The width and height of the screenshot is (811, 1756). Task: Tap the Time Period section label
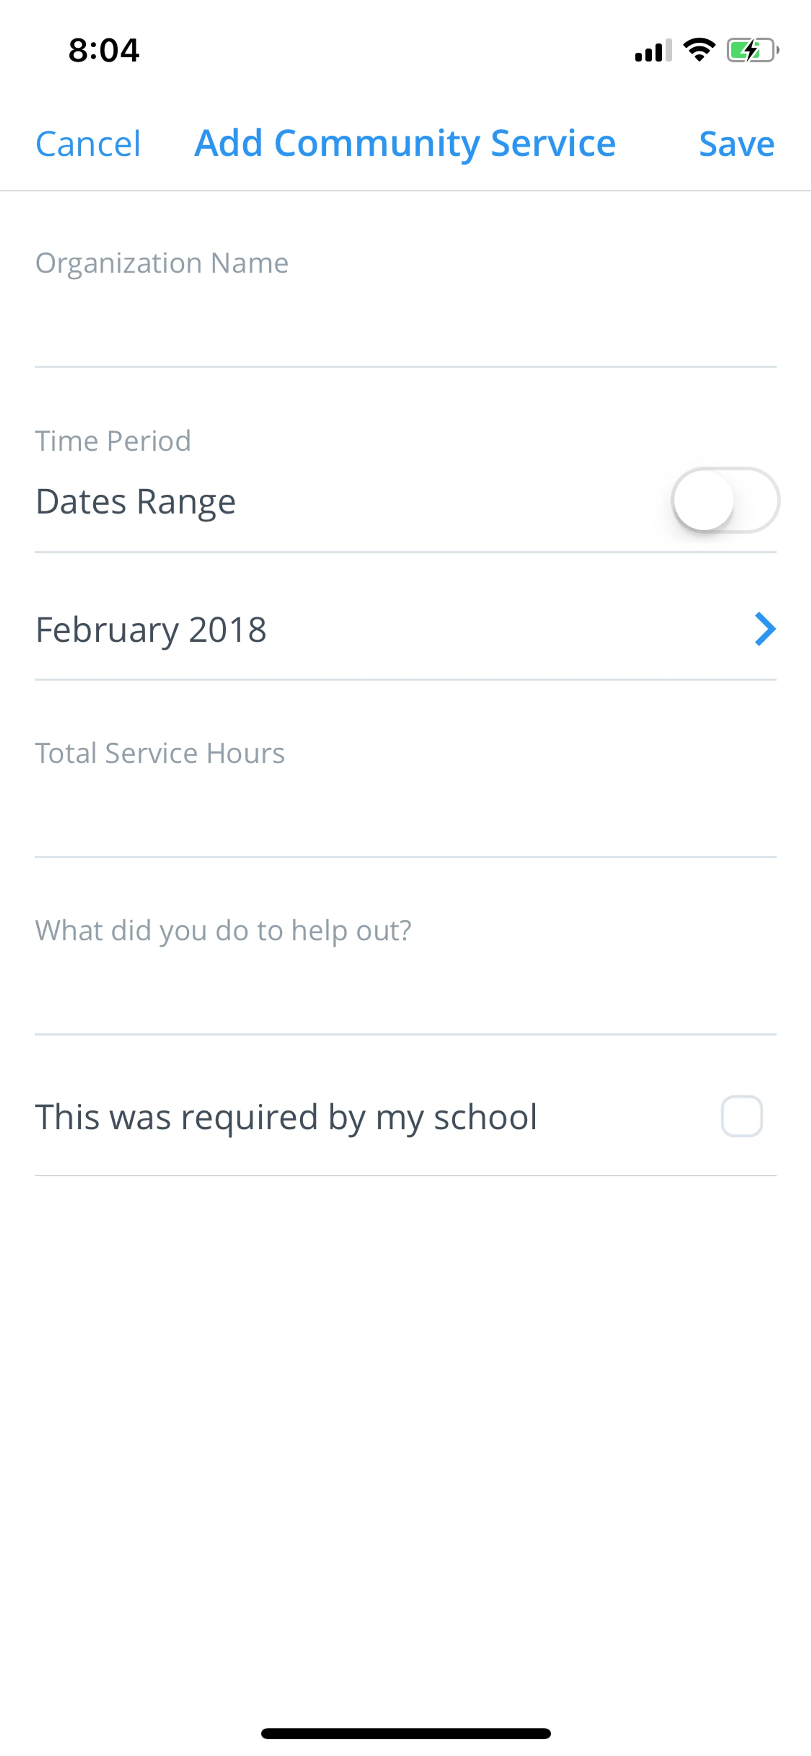113,441
